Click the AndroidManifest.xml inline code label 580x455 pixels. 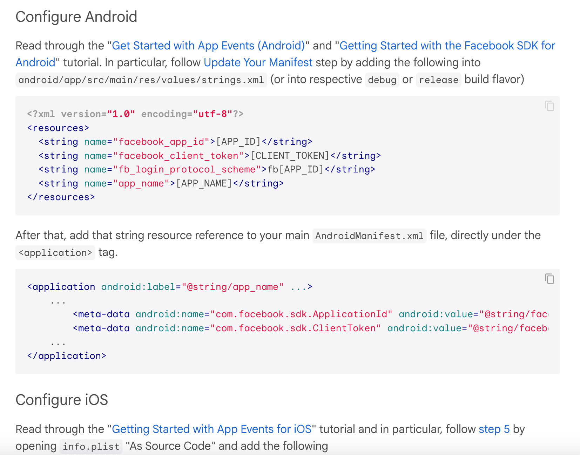click(369, 236)
